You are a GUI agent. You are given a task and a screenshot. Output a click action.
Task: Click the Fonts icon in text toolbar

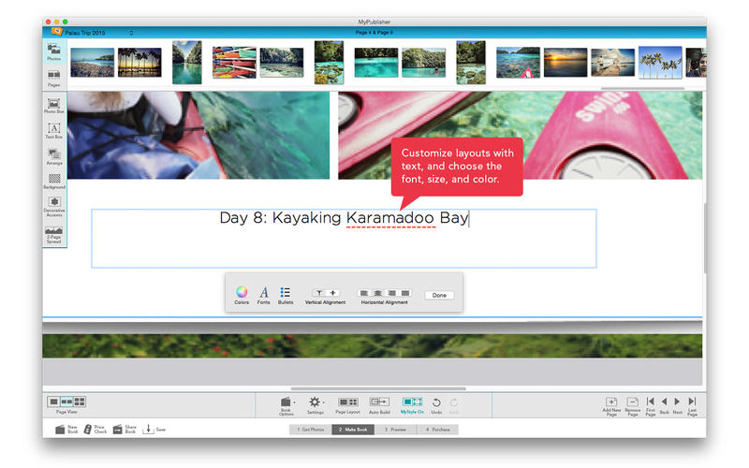click(x=264, y=293)
